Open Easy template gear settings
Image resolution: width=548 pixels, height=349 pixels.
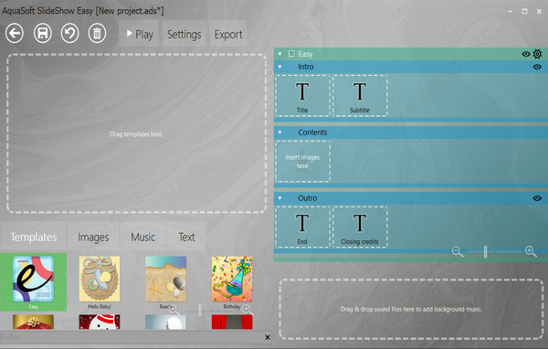click(x=538, y=54)
